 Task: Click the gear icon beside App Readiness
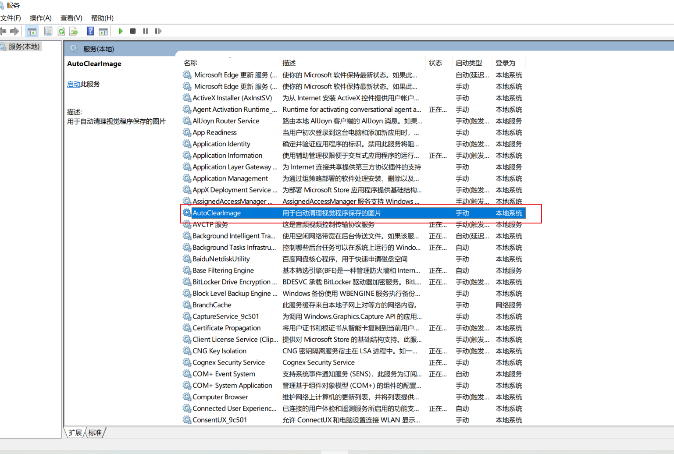click(187, 132)
